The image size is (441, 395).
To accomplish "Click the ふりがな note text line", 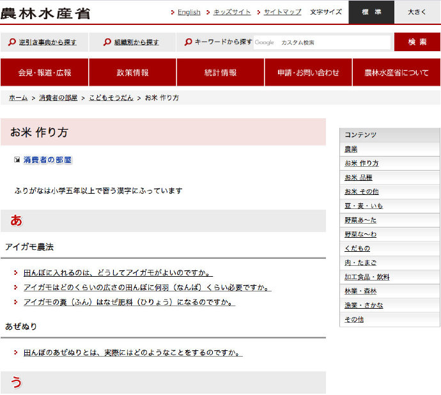I will click(98, 190).
